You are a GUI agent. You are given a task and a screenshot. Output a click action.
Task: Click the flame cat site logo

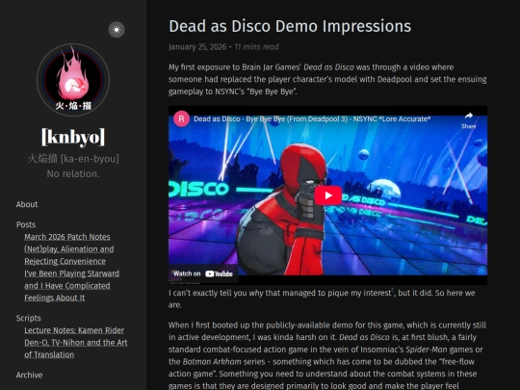tap(73, 80)
